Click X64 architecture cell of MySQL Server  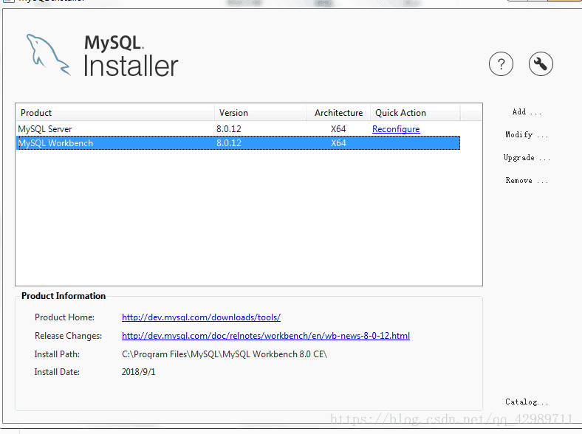pos(338,129)
